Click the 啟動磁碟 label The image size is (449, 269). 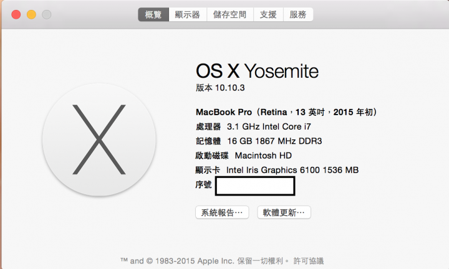pos(212,156)
